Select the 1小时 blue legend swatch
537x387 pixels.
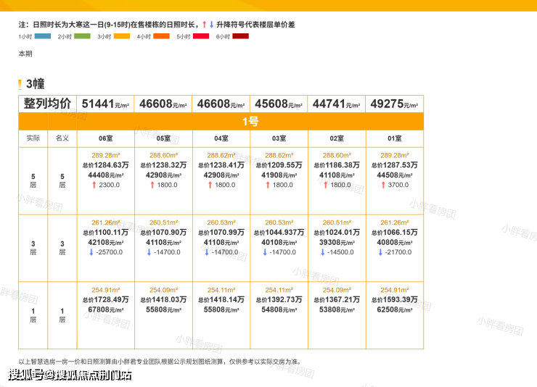click(43, 36)
